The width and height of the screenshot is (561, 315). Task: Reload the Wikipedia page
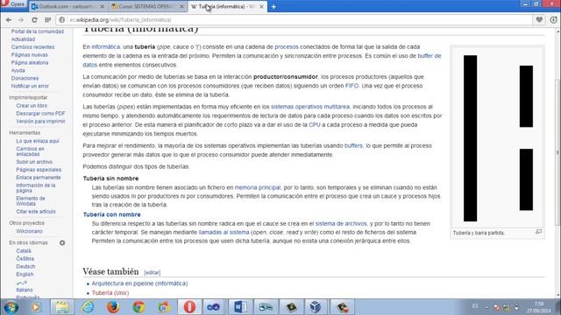[34, 20]
